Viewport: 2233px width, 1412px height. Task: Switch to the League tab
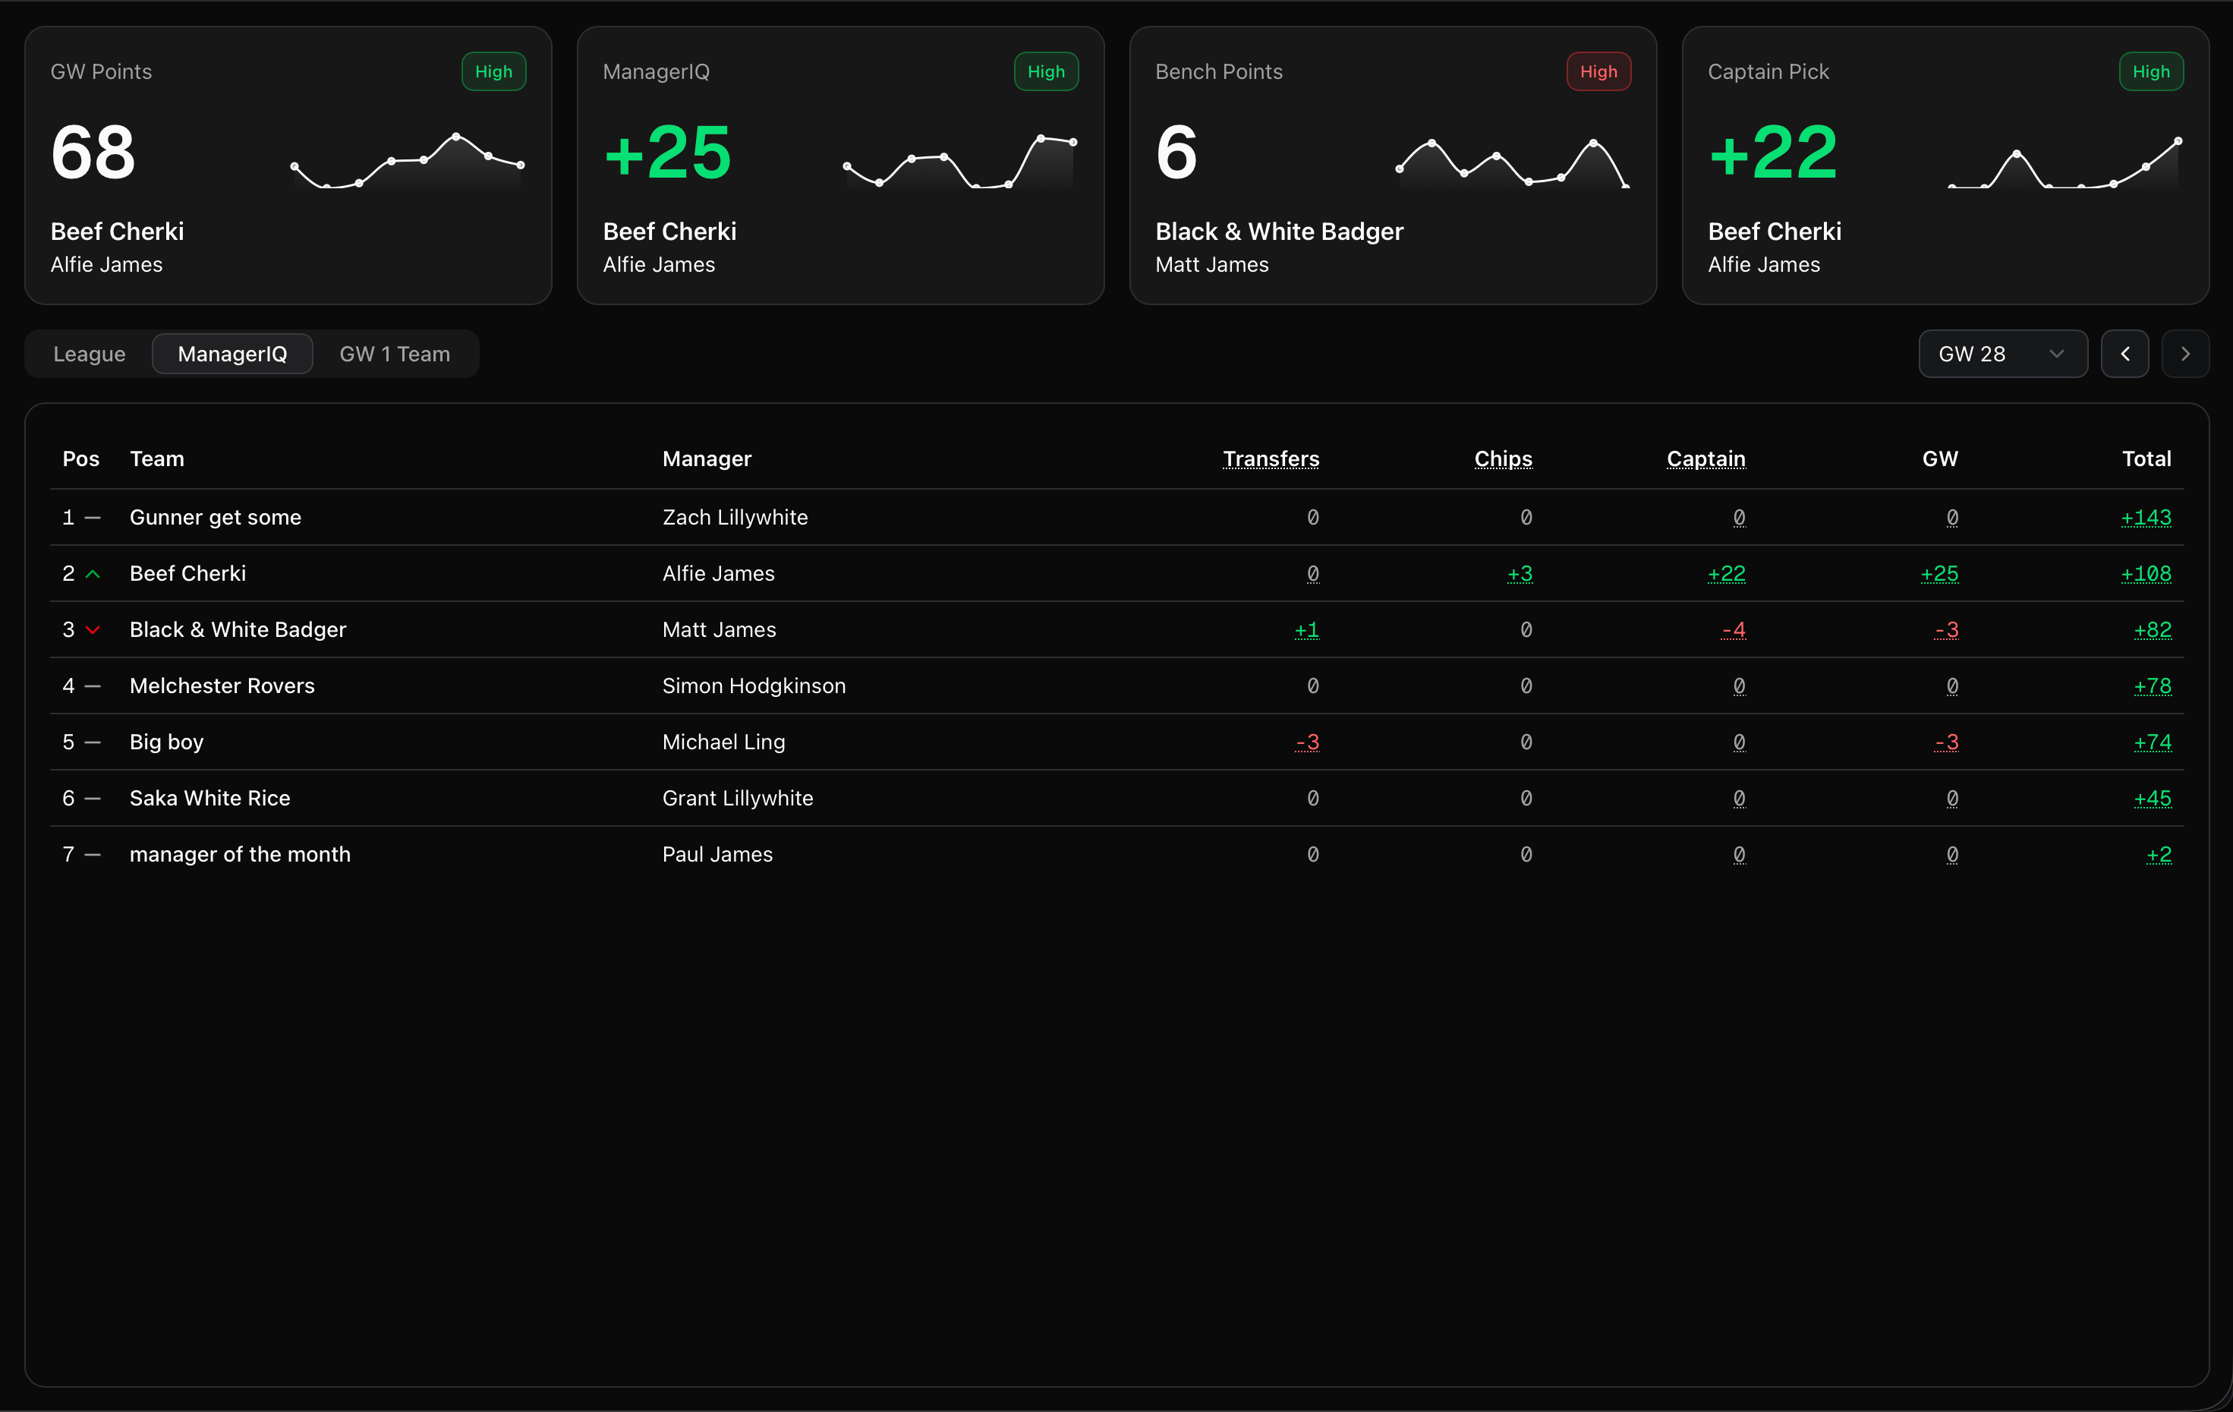tap(88, 354)
